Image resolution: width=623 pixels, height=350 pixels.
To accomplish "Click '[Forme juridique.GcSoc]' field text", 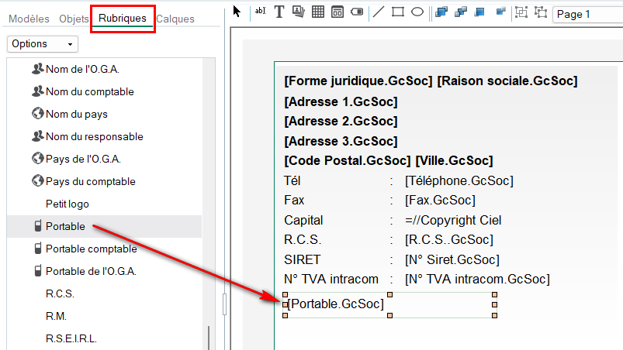I will [358, 81].
